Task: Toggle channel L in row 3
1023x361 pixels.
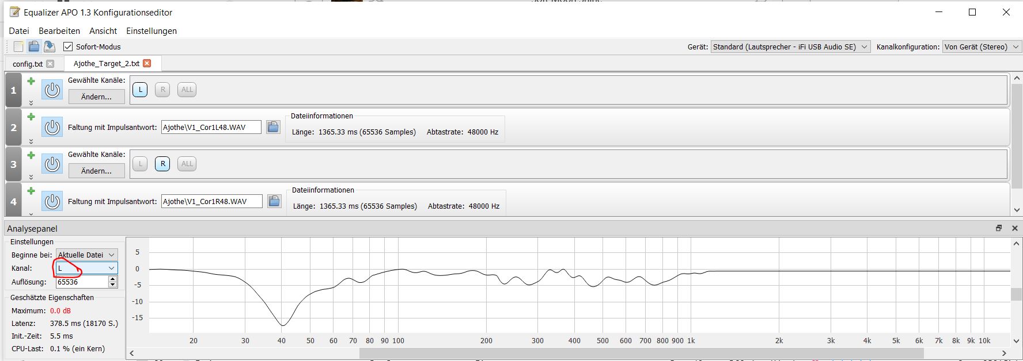Action: [x=141, y=164]
